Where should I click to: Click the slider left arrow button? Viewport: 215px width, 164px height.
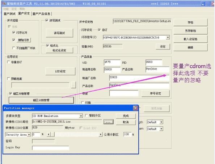coord(49,135)
